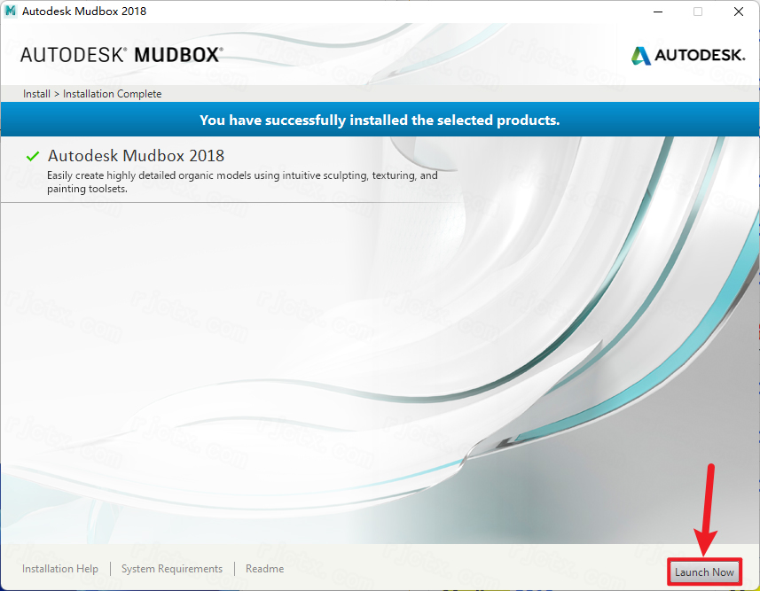Click the AUTODESK wordmark at top right
The height and width of the screenshot is (591, 760).
700,55
